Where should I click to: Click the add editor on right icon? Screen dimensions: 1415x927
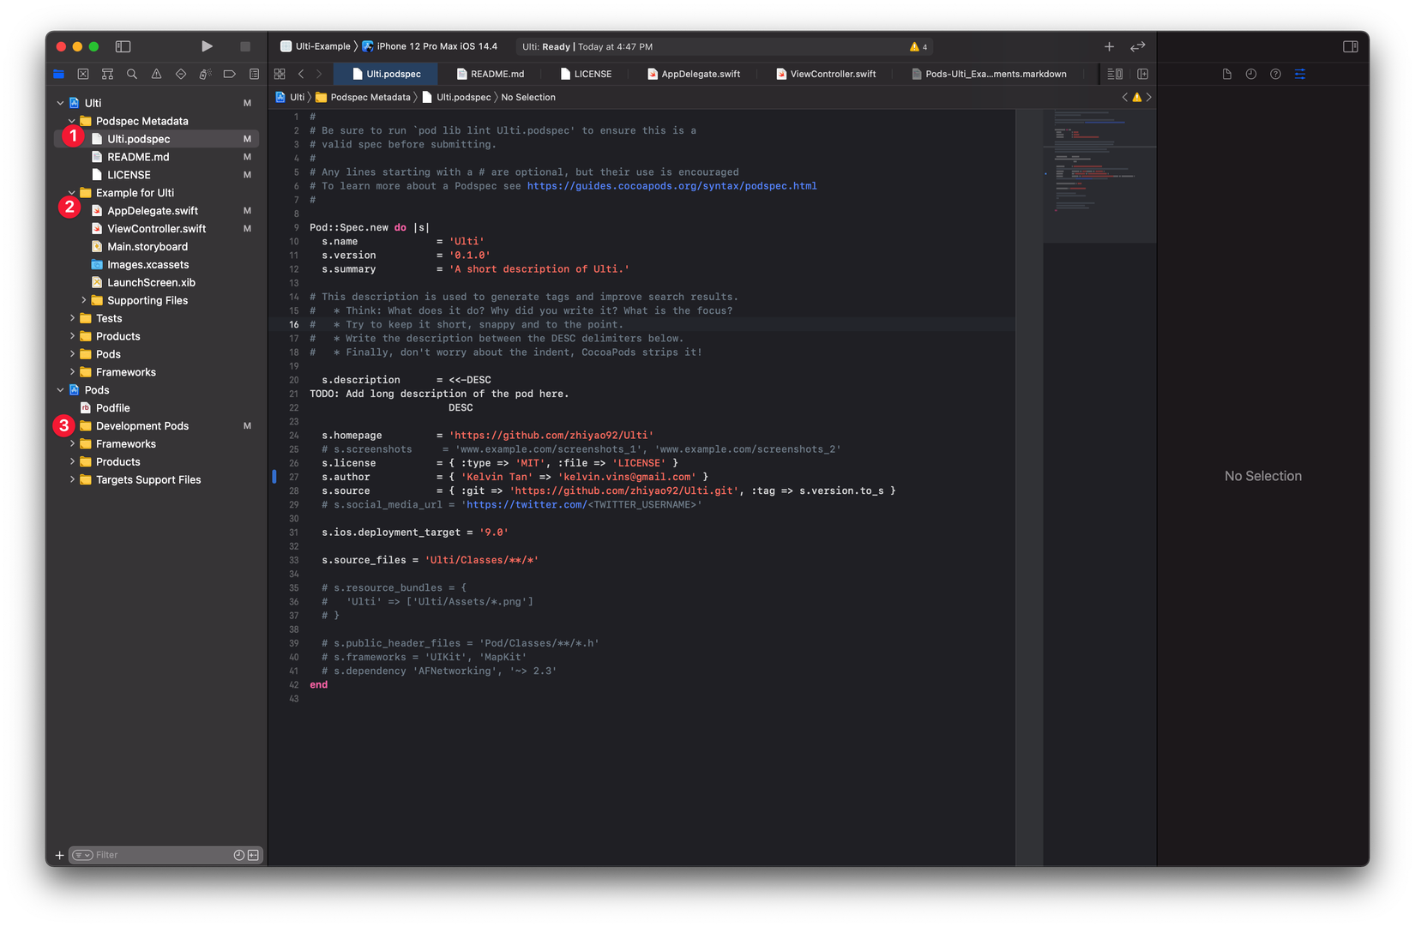(x=1142, y=75)
